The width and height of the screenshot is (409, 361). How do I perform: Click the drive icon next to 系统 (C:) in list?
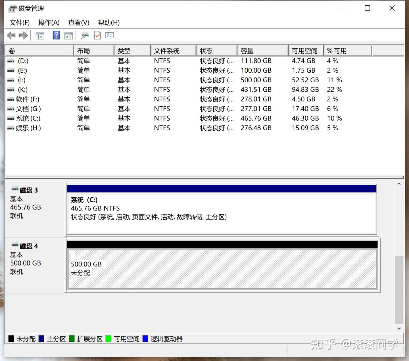[11, 119]
